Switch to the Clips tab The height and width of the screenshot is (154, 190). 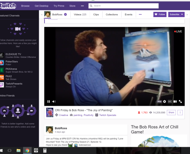point(96,14)
